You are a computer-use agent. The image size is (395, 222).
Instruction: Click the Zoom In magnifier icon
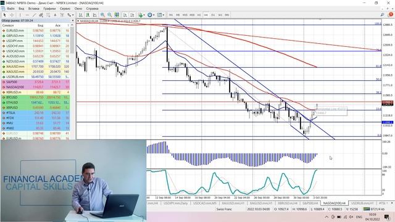102,15
